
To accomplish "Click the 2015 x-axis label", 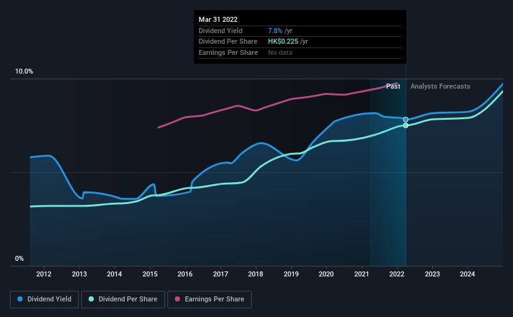I will click(150, 274).
